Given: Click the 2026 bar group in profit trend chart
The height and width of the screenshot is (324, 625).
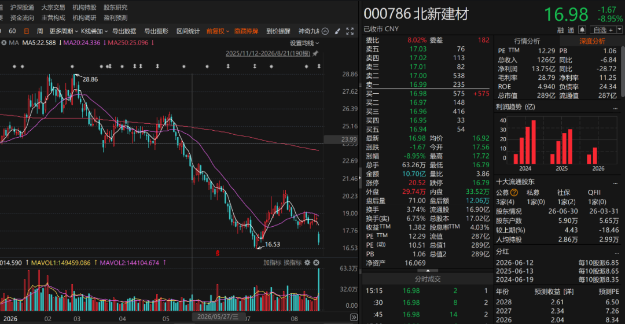Looking at the screenshot, I should (593, 156).
